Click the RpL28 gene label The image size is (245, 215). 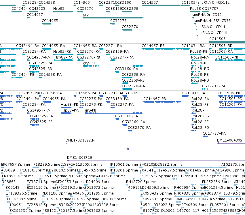195,9
